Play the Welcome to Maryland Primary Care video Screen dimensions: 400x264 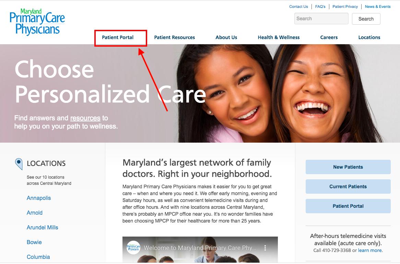pyautogui.click(x=200, y=250)
